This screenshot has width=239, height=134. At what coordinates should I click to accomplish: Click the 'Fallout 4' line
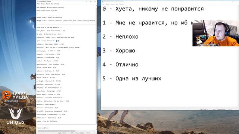48,94
